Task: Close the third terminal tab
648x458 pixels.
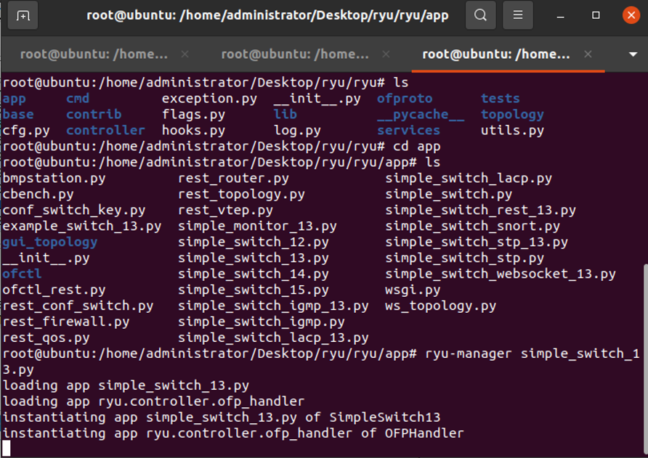Action: (x=588, y=54)
